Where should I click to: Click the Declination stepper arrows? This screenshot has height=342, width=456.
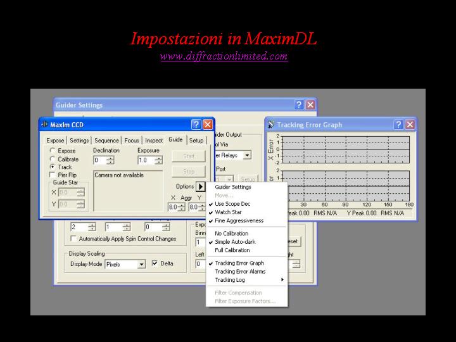click(x=110, y=160)
